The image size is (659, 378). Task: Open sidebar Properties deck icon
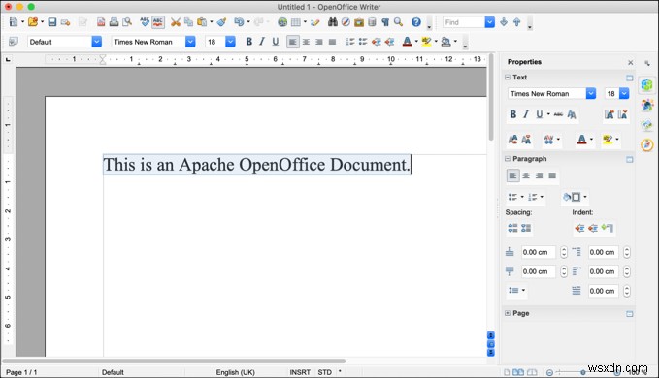pos(646,84)
